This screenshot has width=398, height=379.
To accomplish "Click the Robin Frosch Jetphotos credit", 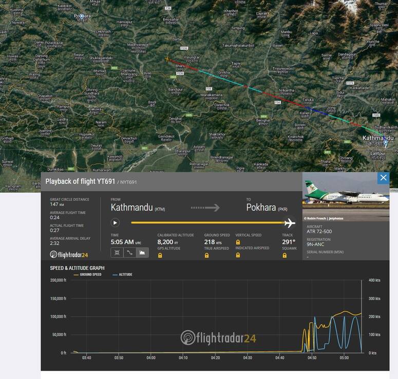I will [x=324, y=218].
